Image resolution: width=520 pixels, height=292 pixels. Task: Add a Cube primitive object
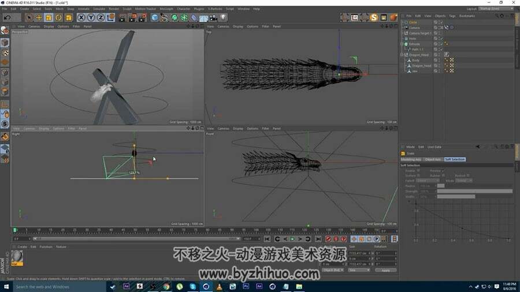point(154,17)
